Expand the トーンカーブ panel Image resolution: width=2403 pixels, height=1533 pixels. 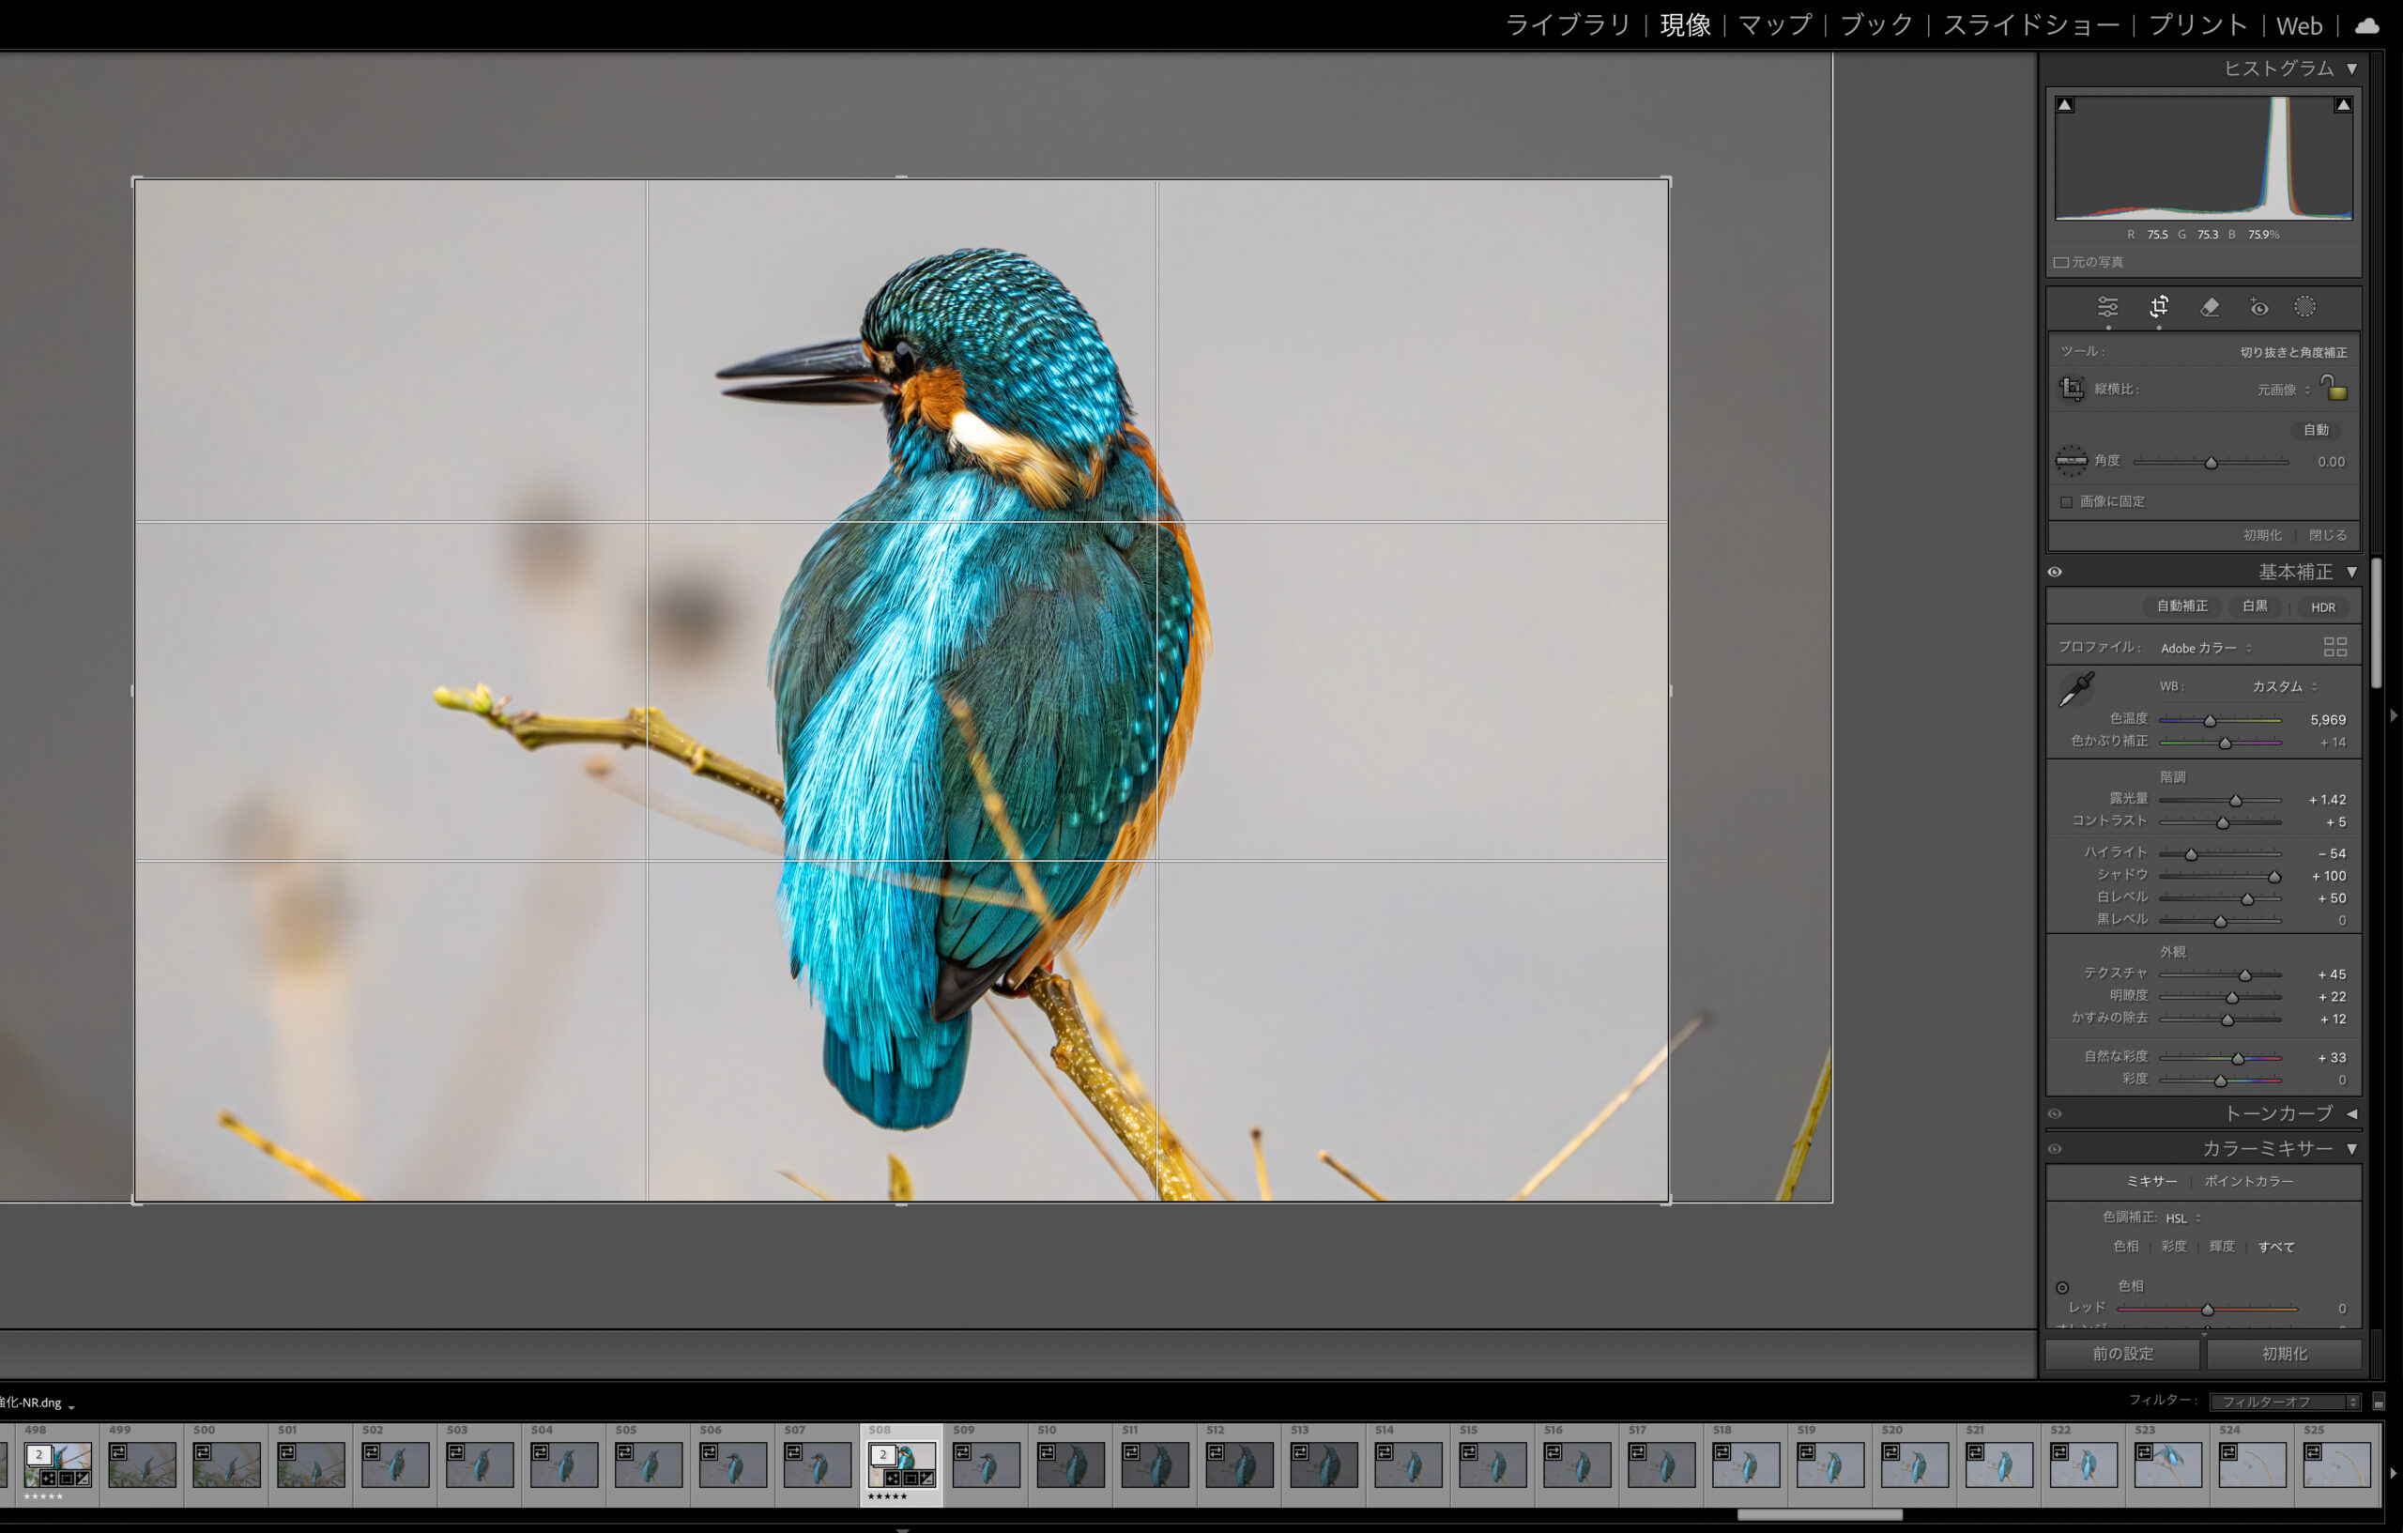[x=2352, y=1113]
